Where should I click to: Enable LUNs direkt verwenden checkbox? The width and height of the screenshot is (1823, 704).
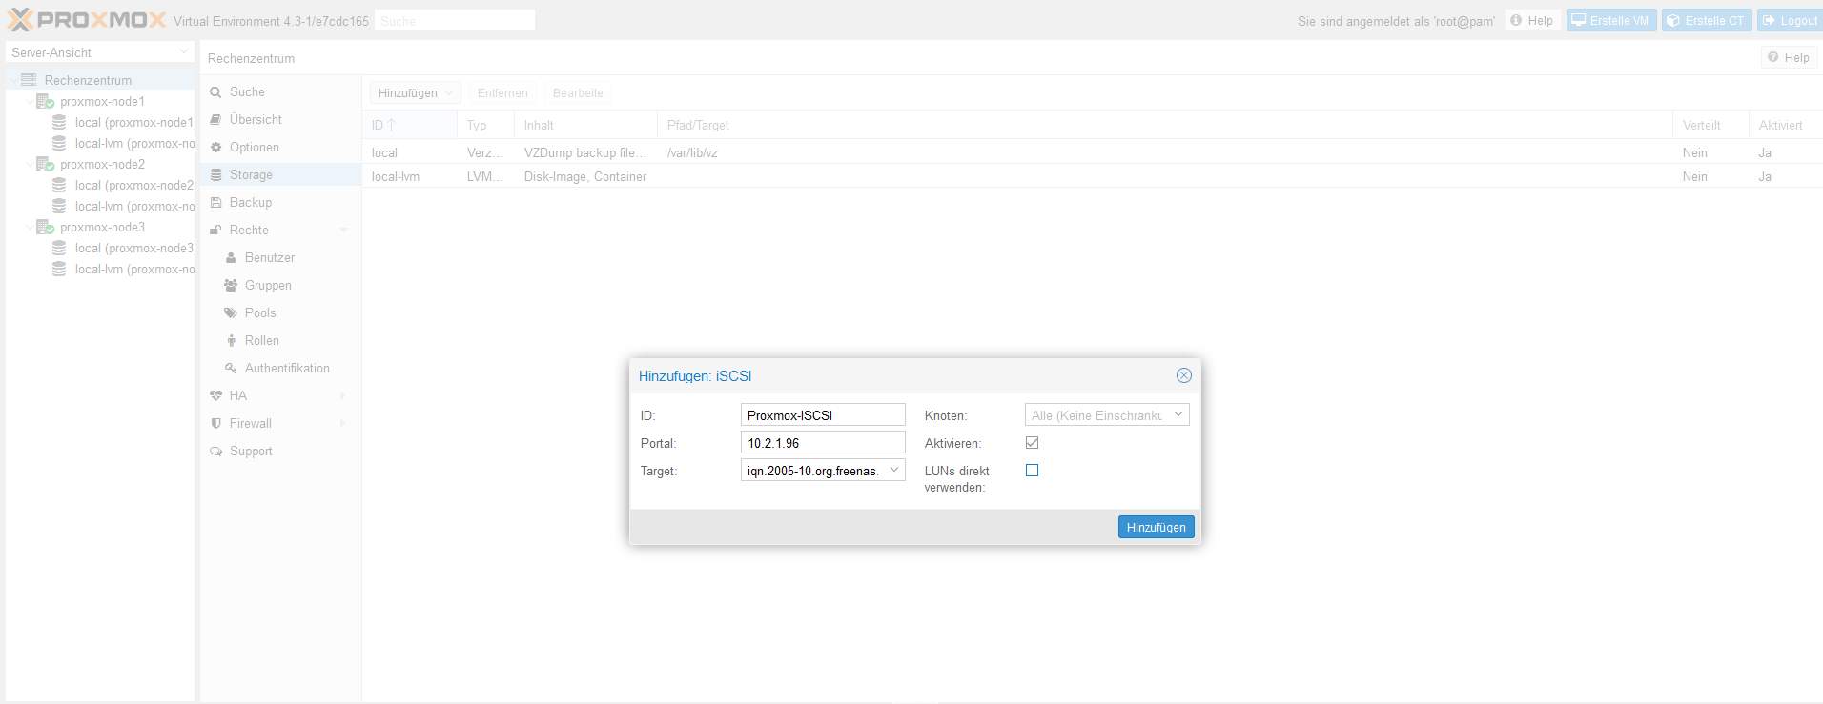1032,470
